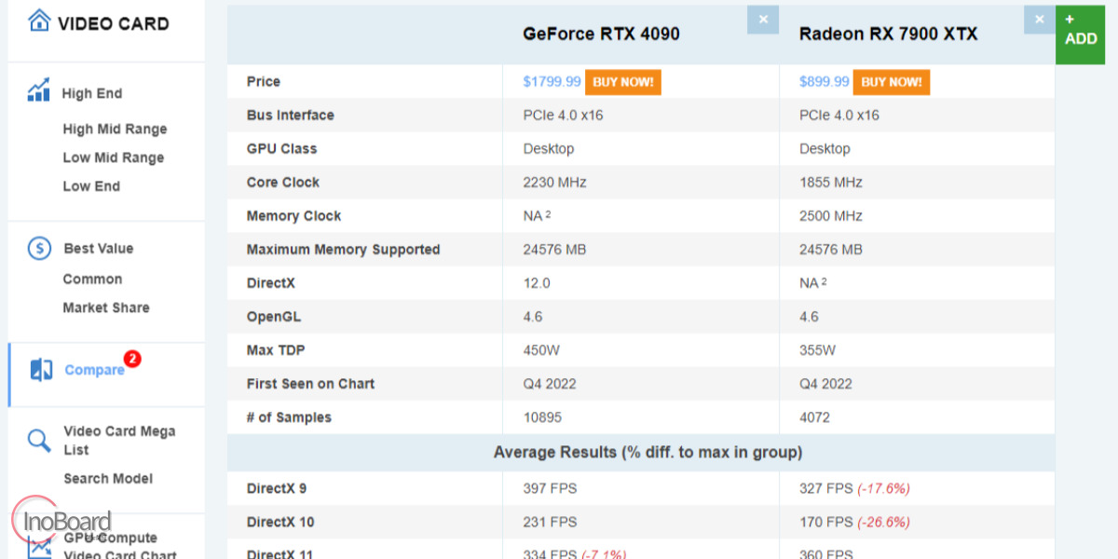Click BUY NOW for Radeon RX 7900 XTX

(x=892, y=82)
